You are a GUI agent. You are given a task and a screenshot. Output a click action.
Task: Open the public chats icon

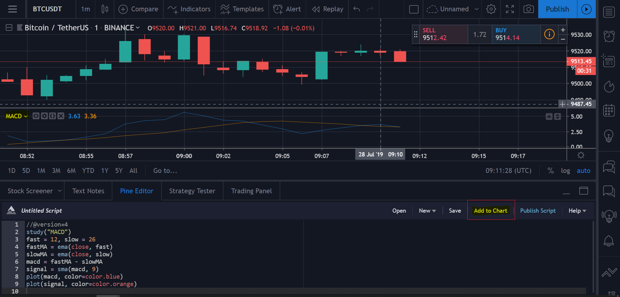tap(609, 167)
